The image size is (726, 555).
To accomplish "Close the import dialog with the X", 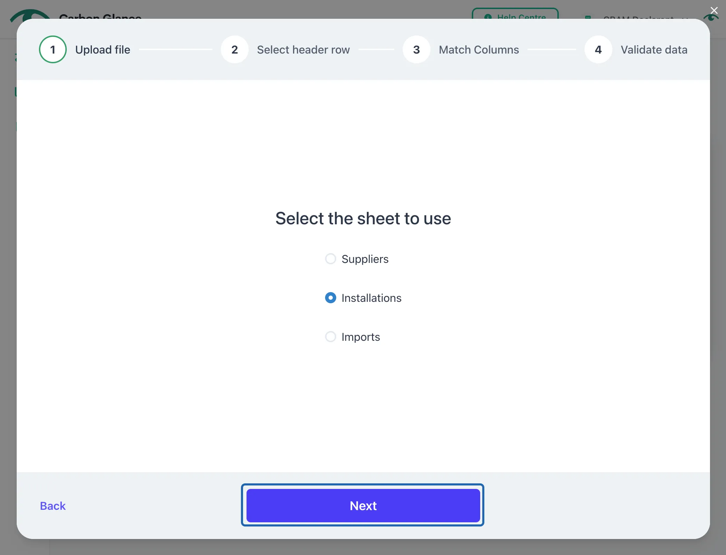I will point(714,10).
